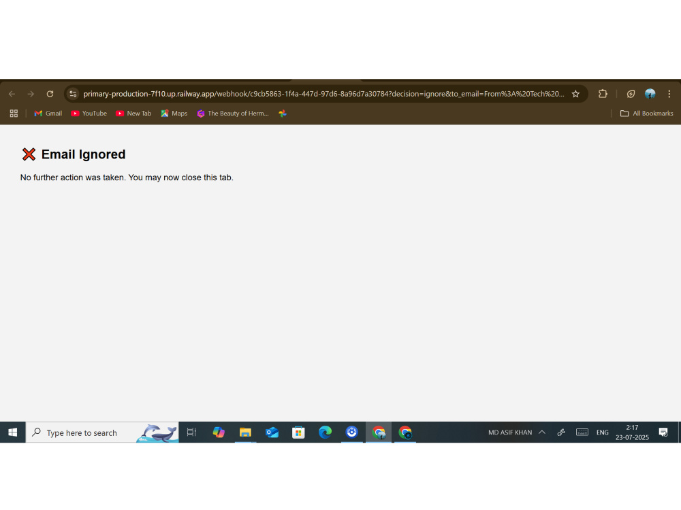
Task: Launch Copilot from the taskbar
Action: 219,432
